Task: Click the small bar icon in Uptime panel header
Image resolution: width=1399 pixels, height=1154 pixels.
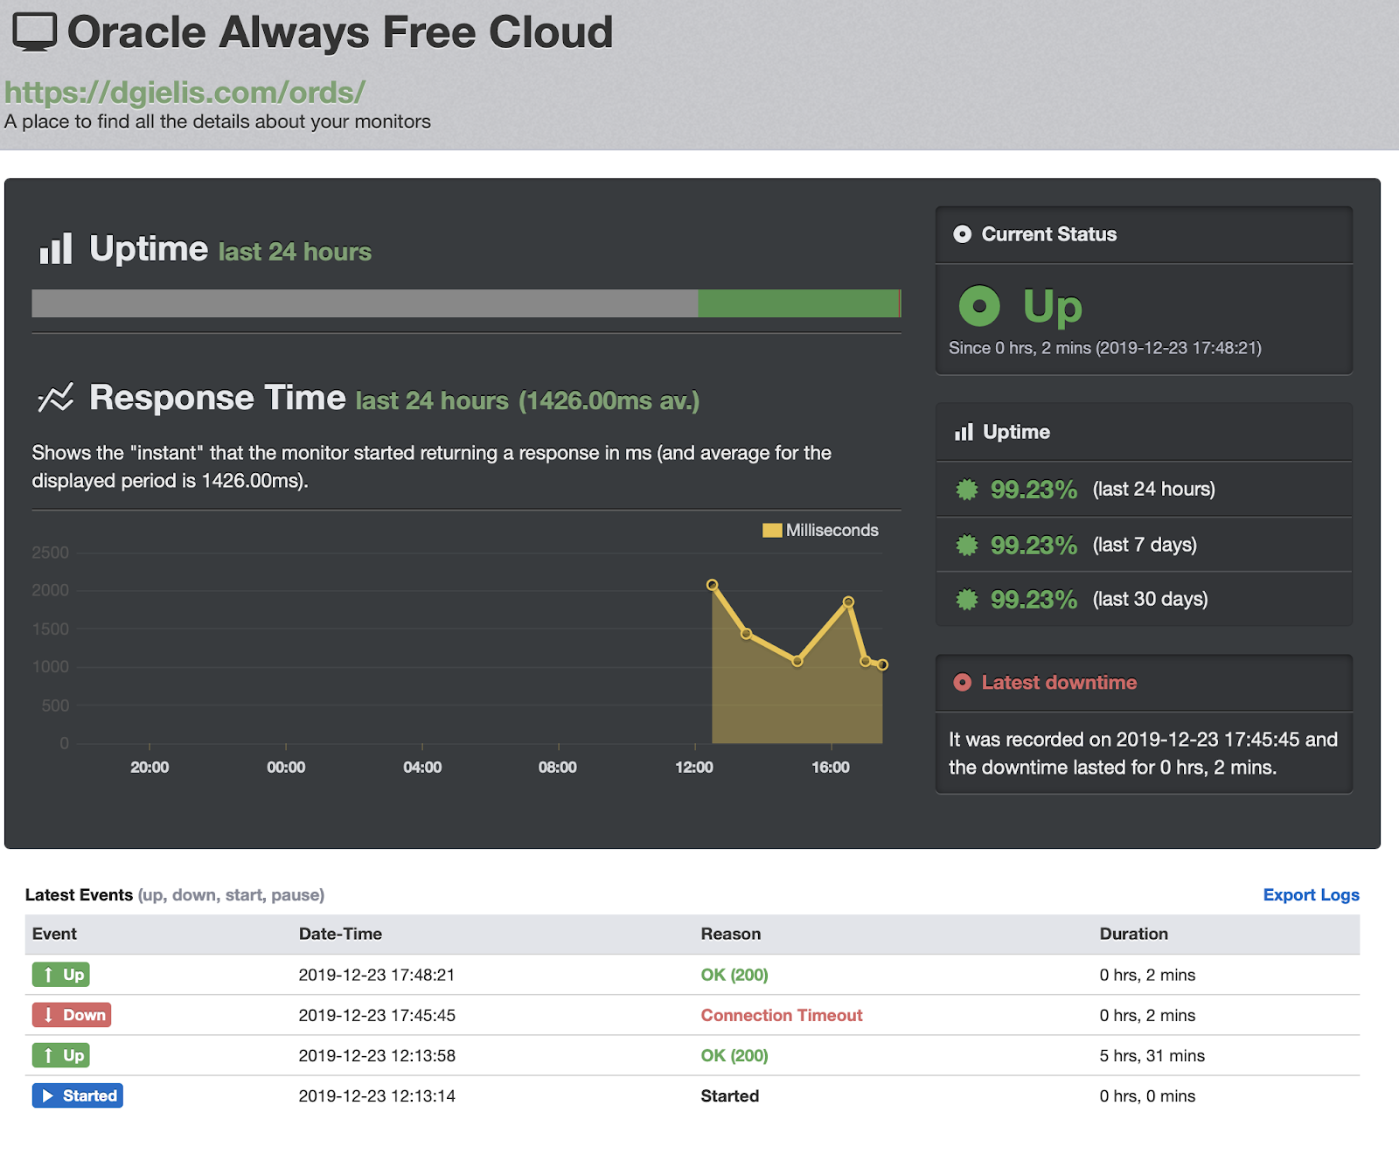Action: click(964, 432)
